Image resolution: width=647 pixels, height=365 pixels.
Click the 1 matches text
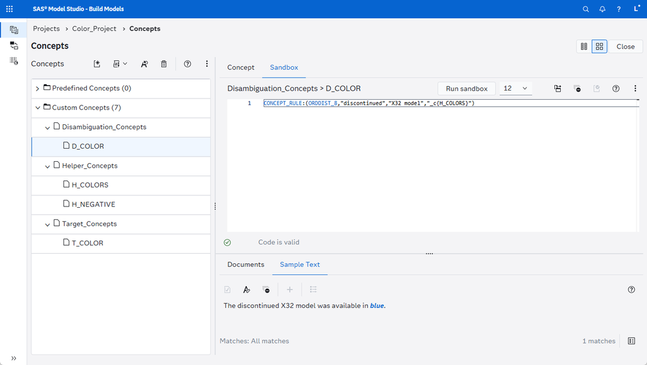[598, 341]
